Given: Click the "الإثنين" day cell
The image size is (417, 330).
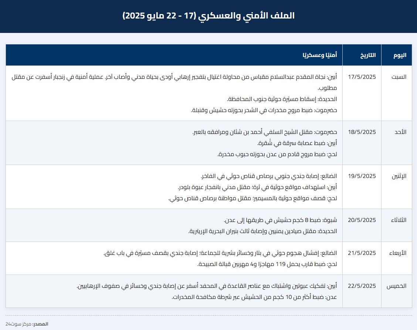Looking at the screenshot, I should (399, 176).
